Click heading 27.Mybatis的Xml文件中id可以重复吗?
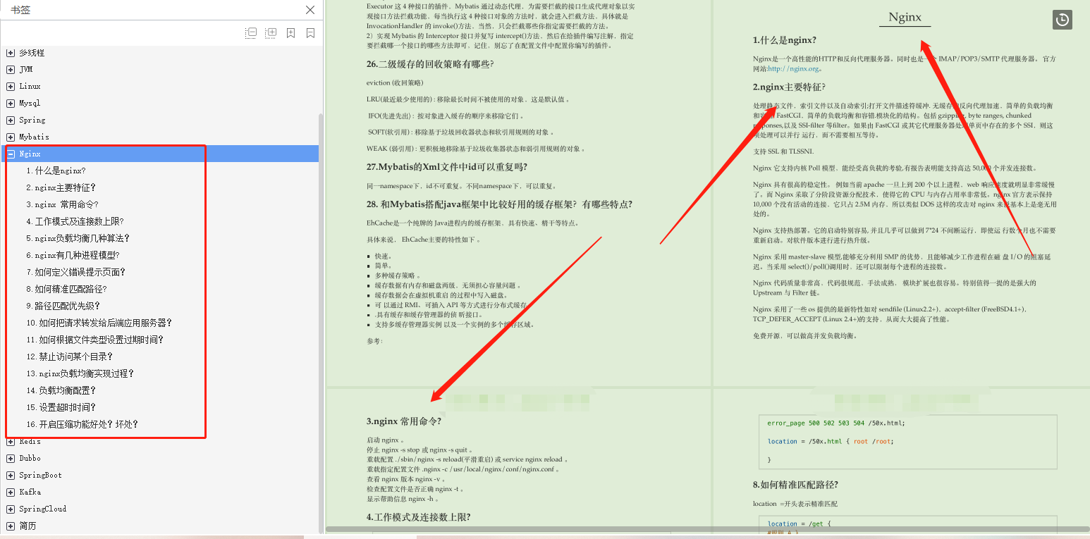This screenshot has width=1090, height=539. (x=447, y=167)
